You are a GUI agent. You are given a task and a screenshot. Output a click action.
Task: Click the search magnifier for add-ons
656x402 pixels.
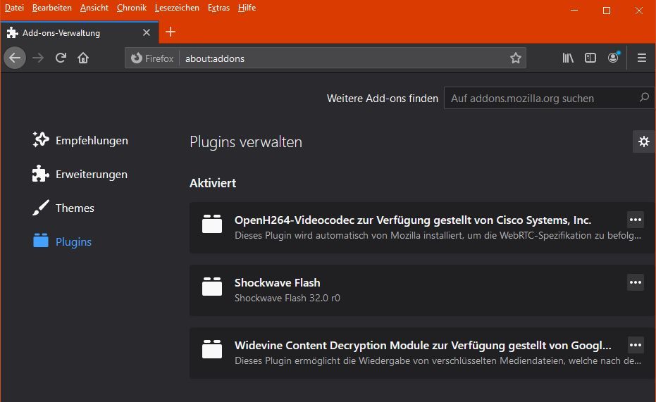(x=644, y=98)
